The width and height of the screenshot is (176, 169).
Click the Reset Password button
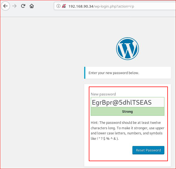tap(148, 150)
